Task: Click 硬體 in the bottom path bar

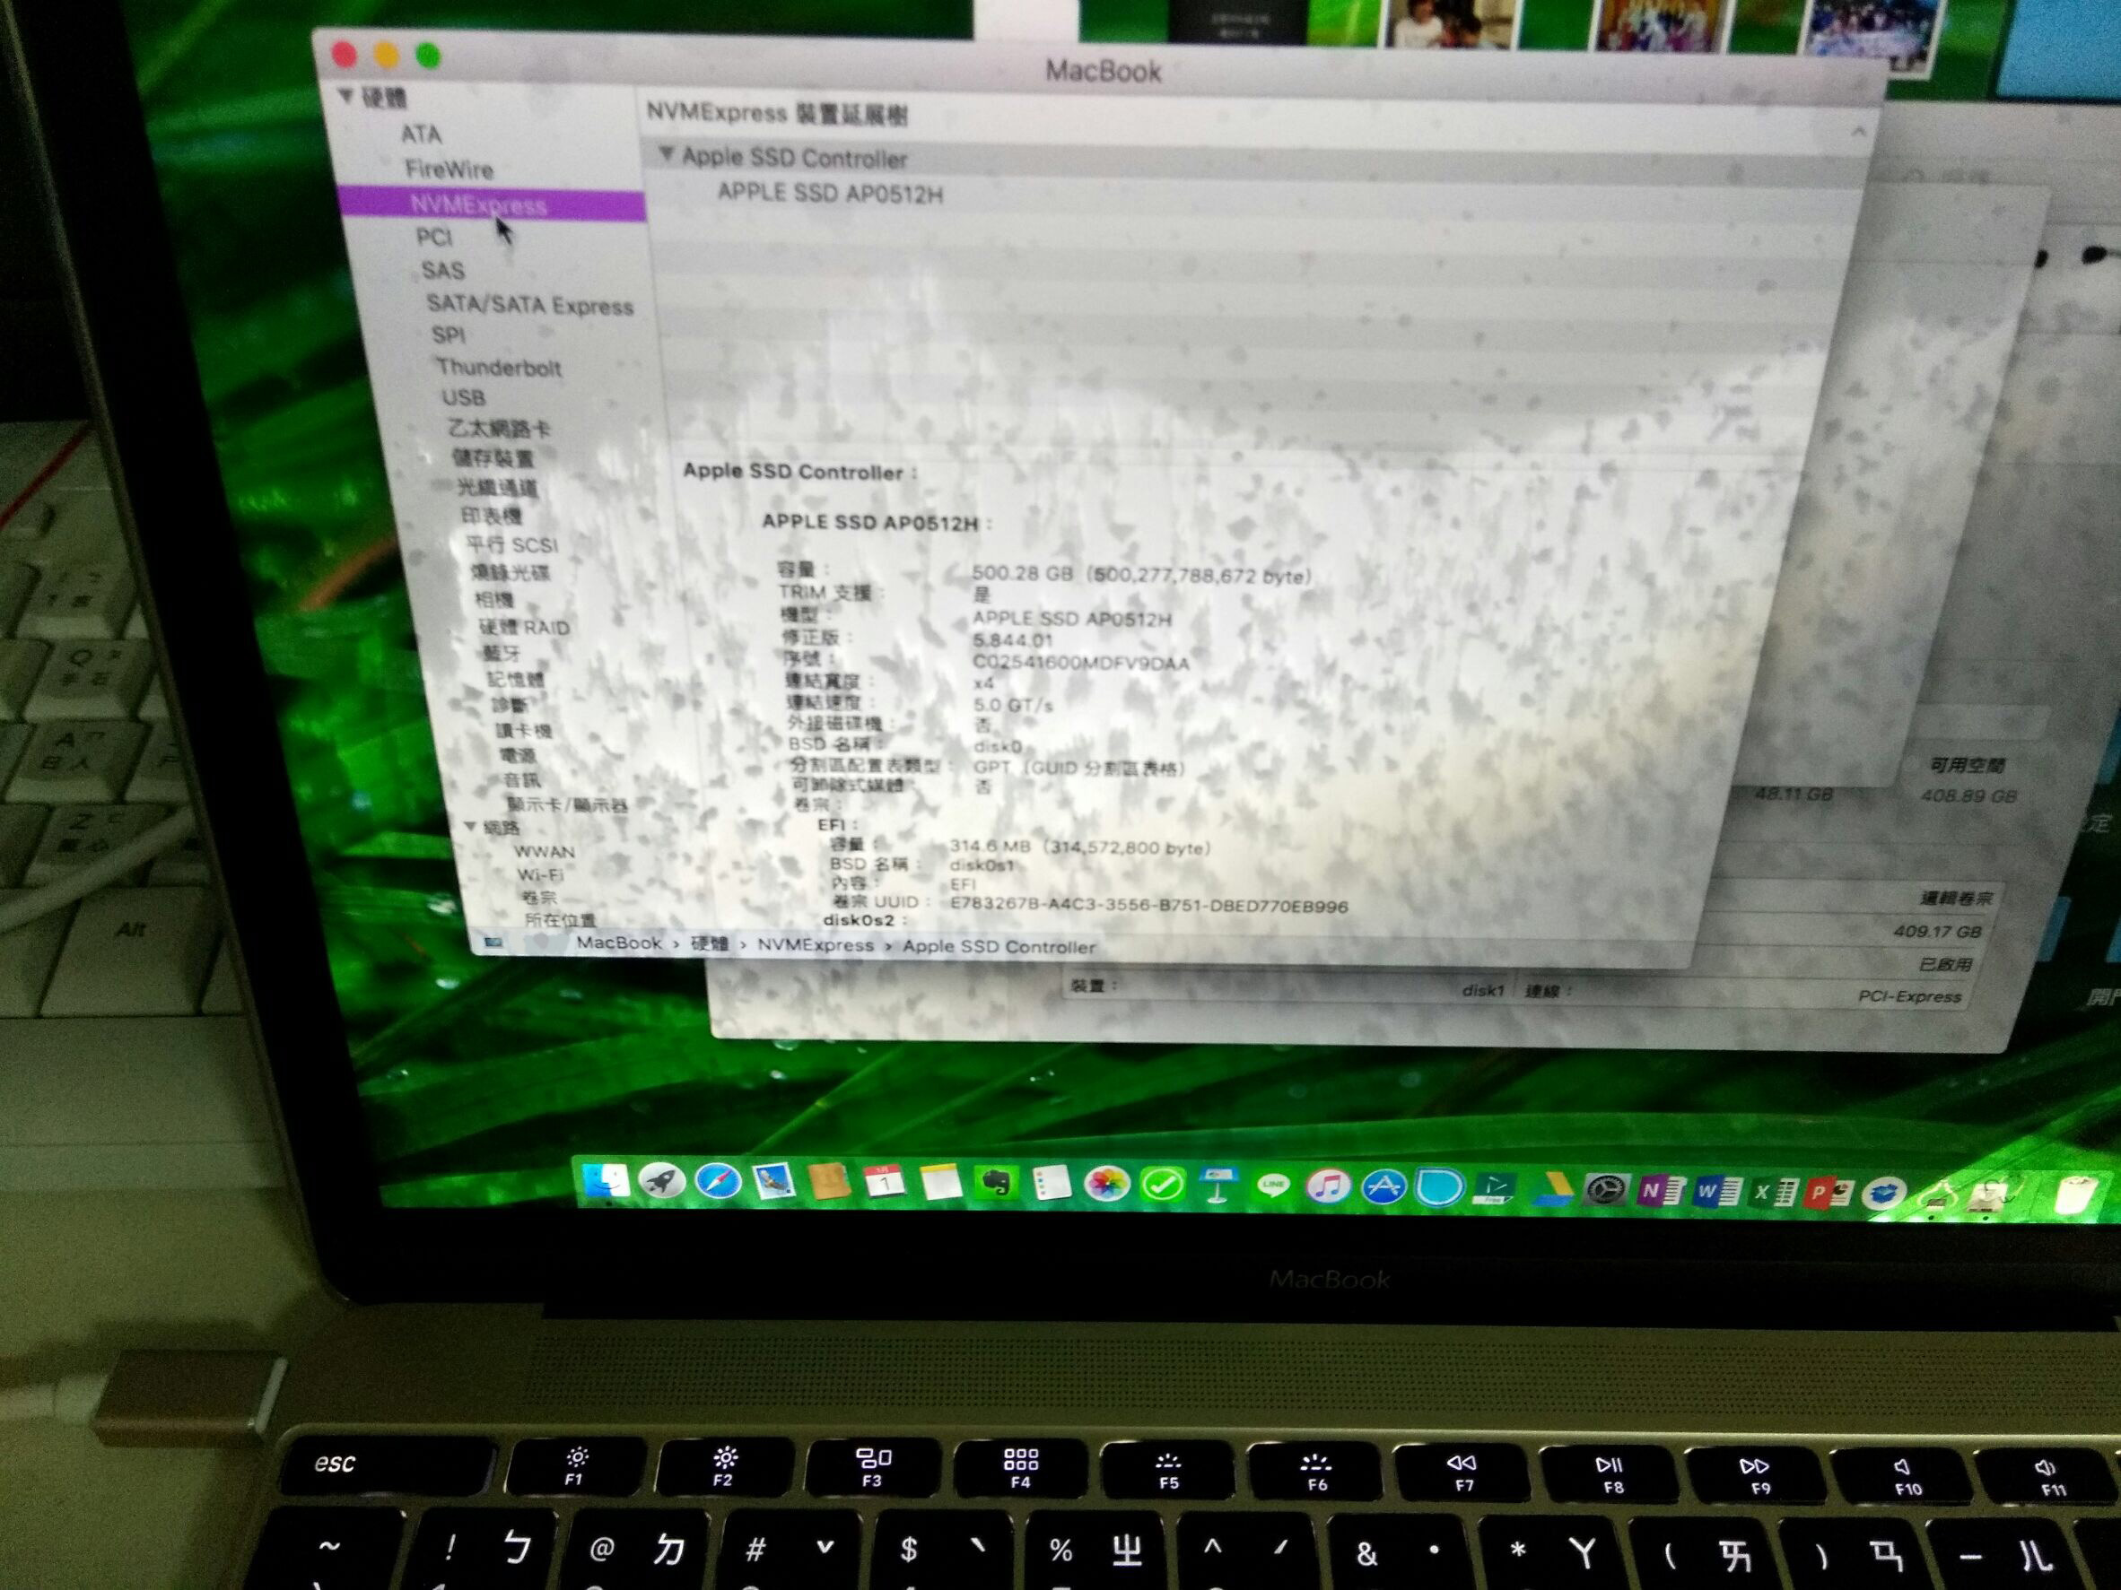Action: (710, 944)
